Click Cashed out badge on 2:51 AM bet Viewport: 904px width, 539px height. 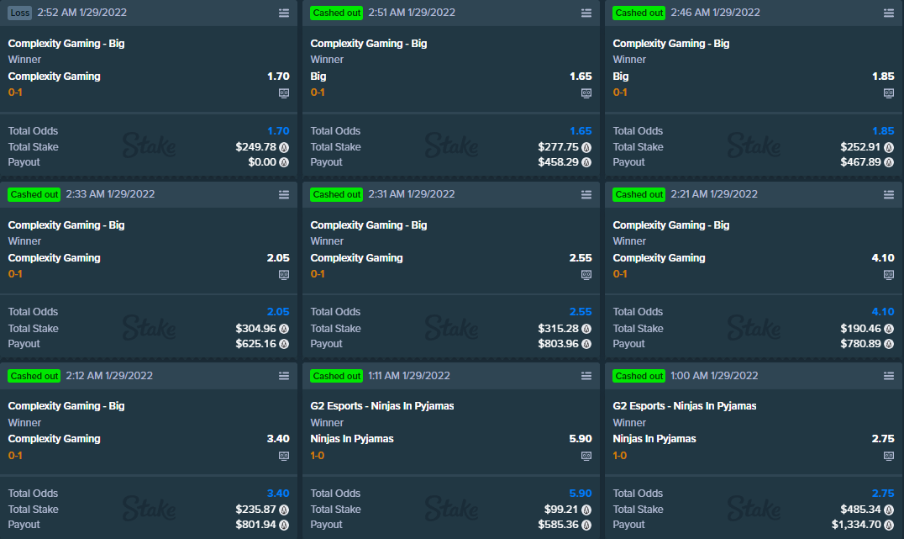coord(337,13)
